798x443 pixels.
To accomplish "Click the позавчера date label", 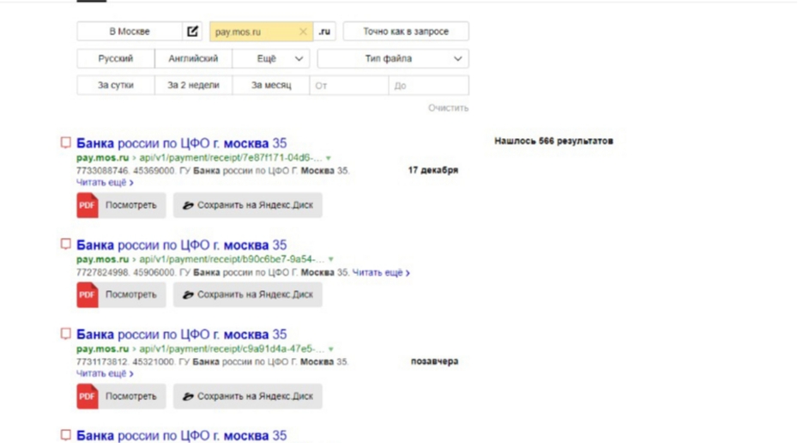I will pyautogui.click(x=435, y=361).
